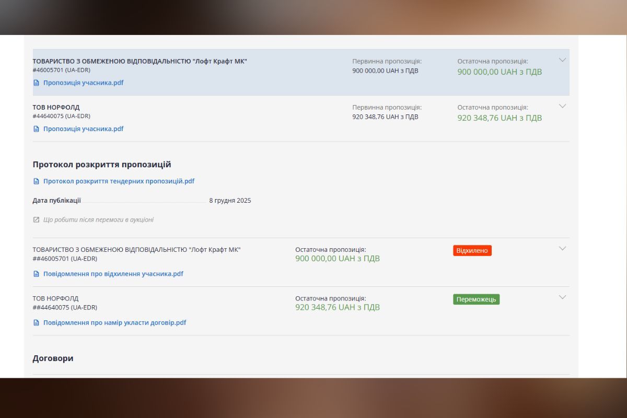This screenshot has height=418, width=627.
Task: Click file icon beside Повідомлення про намір укласти
Action: 36,323
